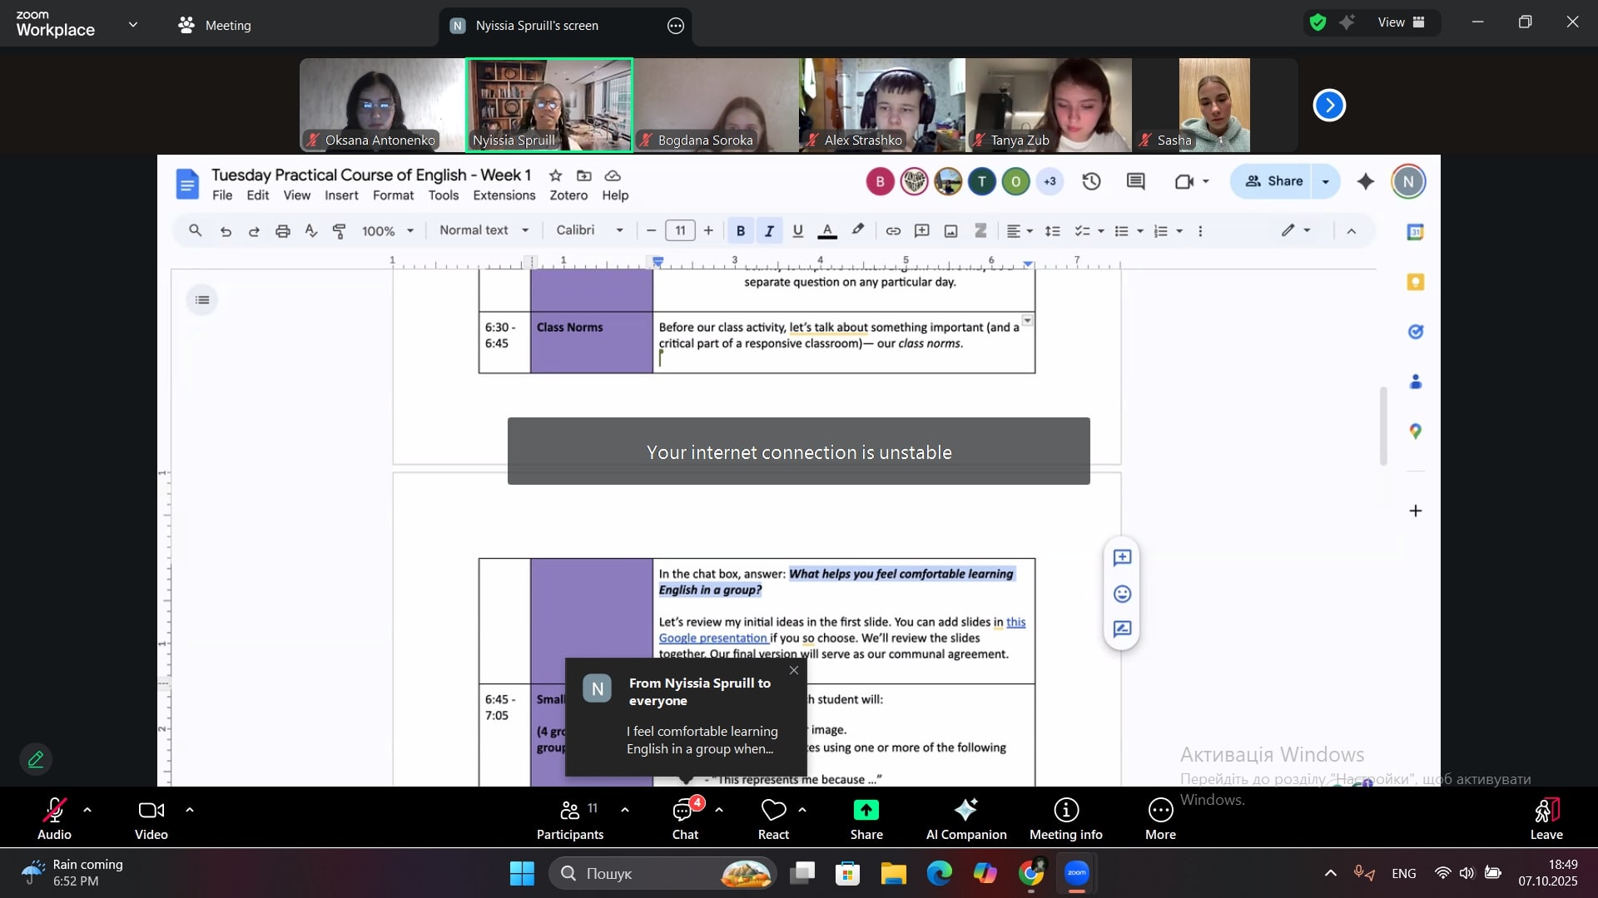Click Nyissia Spruill's video thumbnail
The width and height of the screenshot is (1598, 898).
coord(549,104)
